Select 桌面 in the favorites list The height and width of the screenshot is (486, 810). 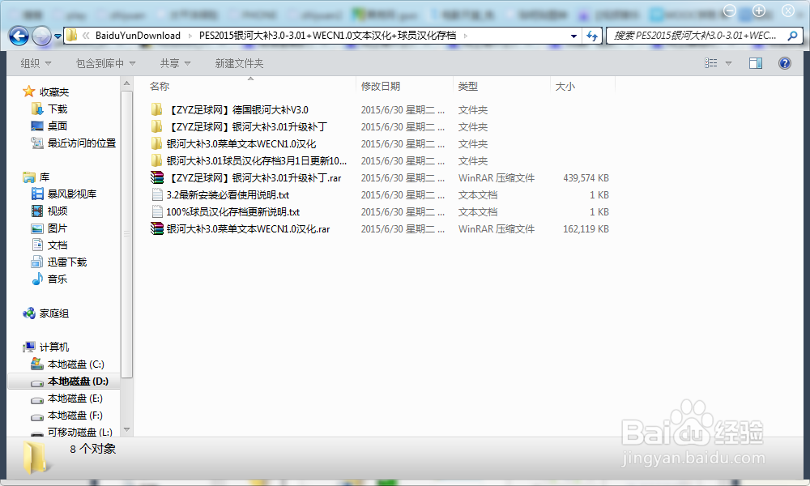[58, 126]
